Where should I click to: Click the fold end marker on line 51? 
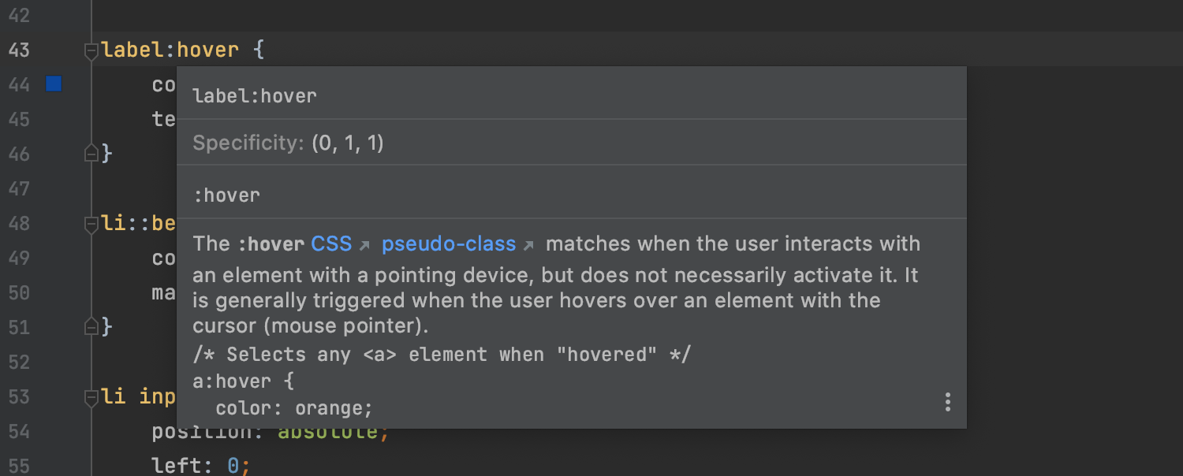click(91, 325)
